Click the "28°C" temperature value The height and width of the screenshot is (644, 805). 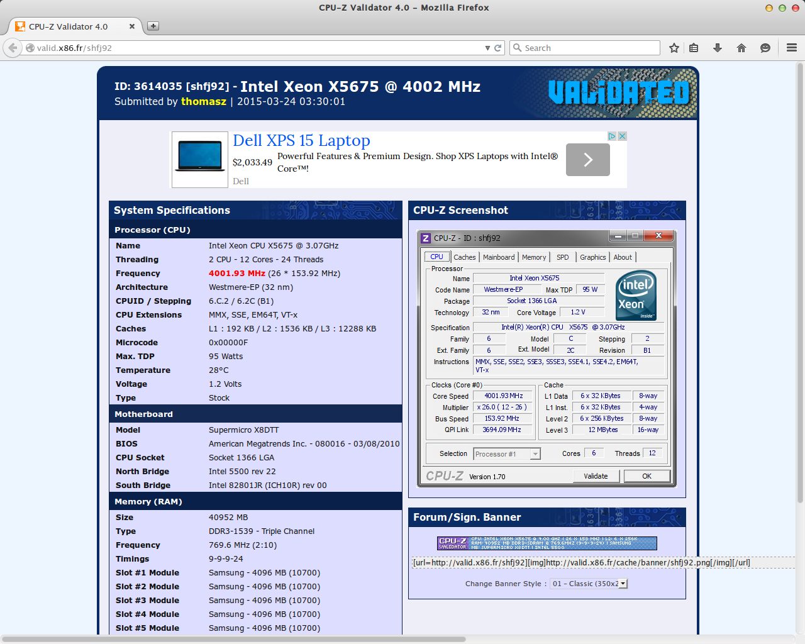tap(219, 370)
